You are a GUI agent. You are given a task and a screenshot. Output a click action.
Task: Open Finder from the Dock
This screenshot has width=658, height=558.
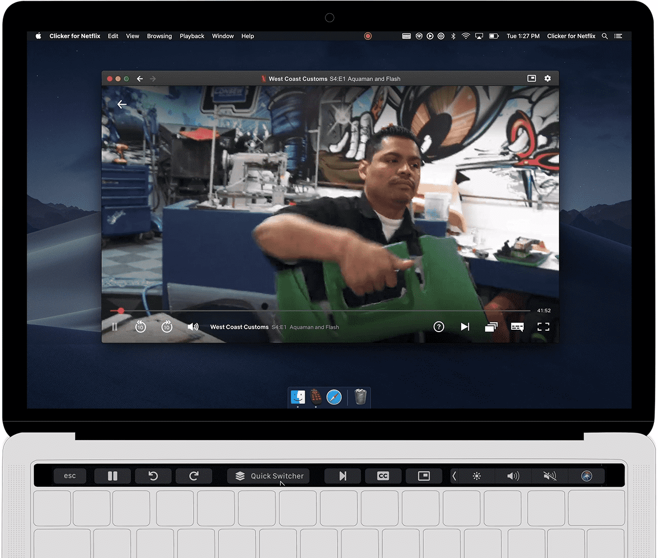coord(298,397)
